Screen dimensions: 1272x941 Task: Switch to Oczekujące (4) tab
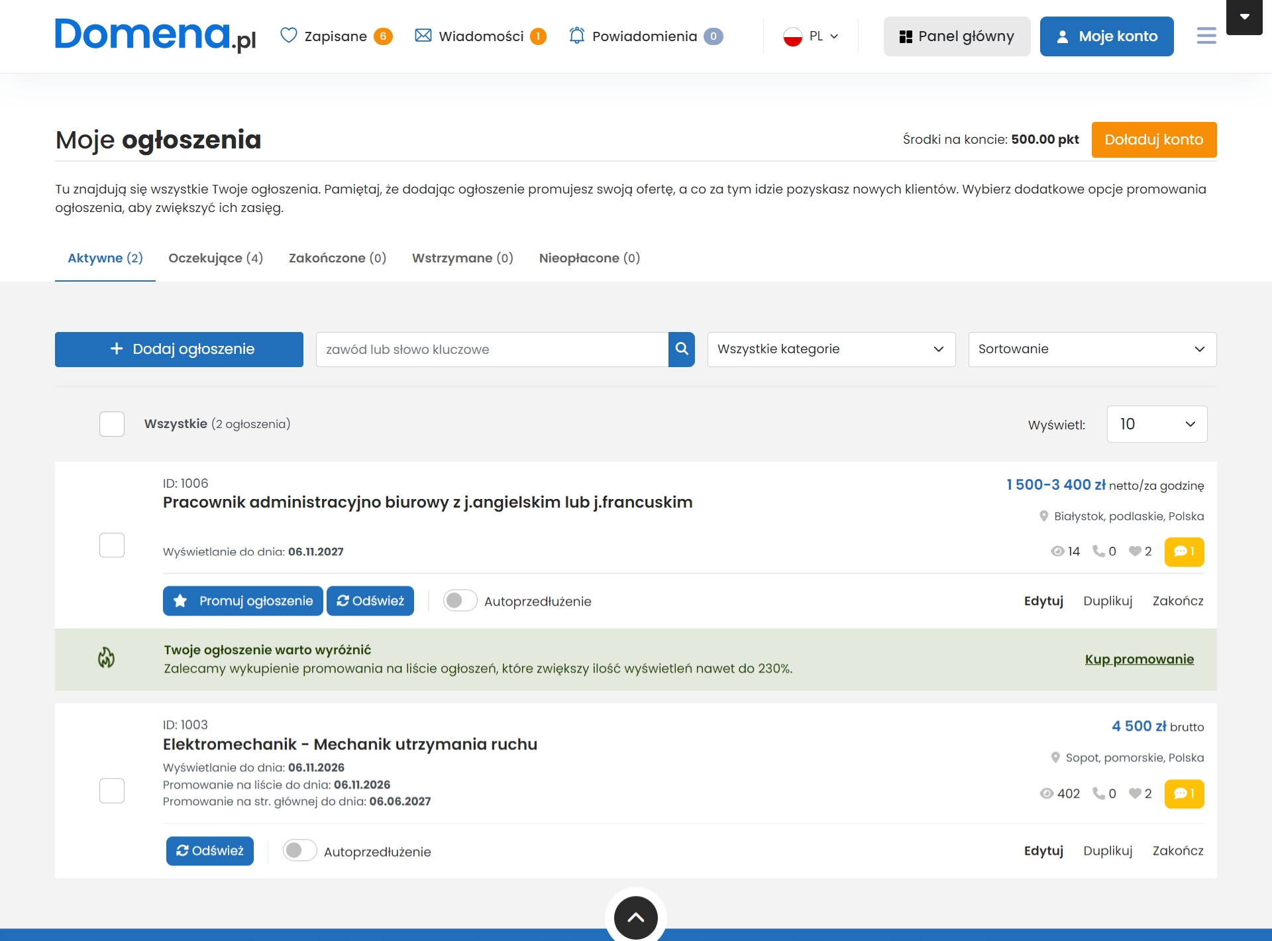coord(215,258)
